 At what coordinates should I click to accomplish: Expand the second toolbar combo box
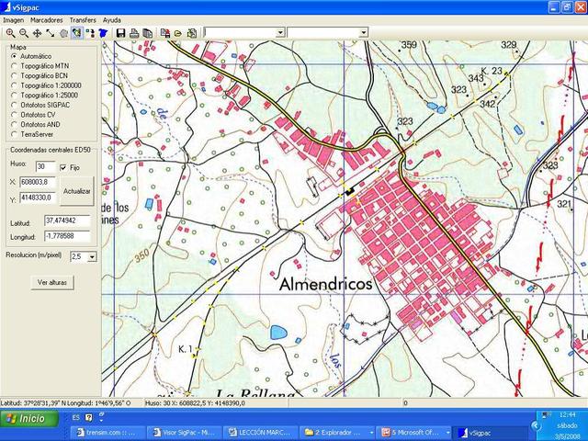pos(364,33)
